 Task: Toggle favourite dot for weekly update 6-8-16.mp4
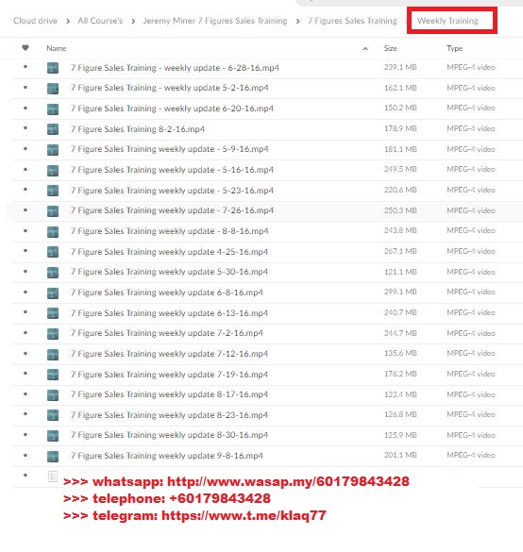[x=25, y=292]
